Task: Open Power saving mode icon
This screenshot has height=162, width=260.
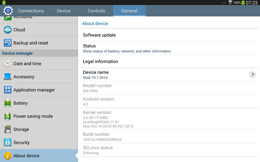Action: [7, 116]
